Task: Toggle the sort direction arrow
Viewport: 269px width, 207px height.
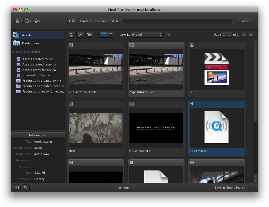Action: click(169, 35)
